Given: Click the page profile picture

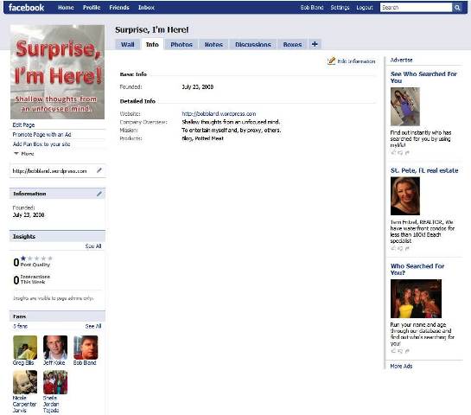Looking at the screenshot, I should 57,72.
